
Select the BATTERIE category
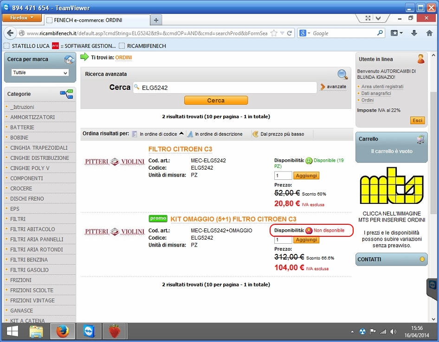tap(22, 127)
